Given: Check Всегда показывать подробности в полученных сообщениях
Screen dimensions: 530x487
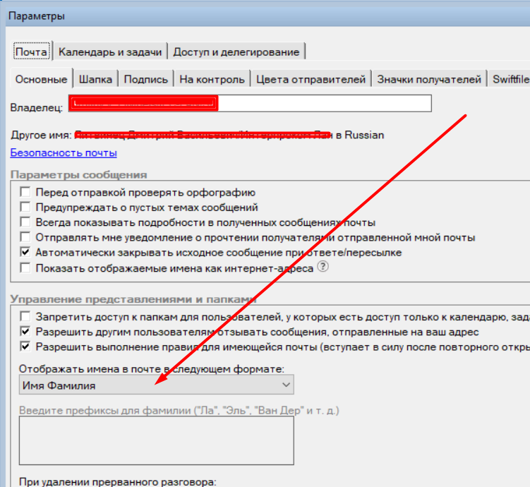Looking at the screenshot, I should [25, 222].
